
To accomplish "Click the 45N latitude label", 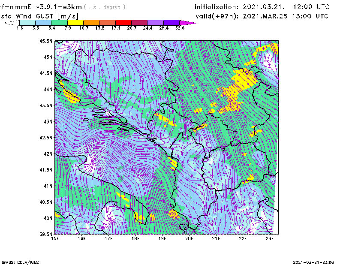I will 48,57.
